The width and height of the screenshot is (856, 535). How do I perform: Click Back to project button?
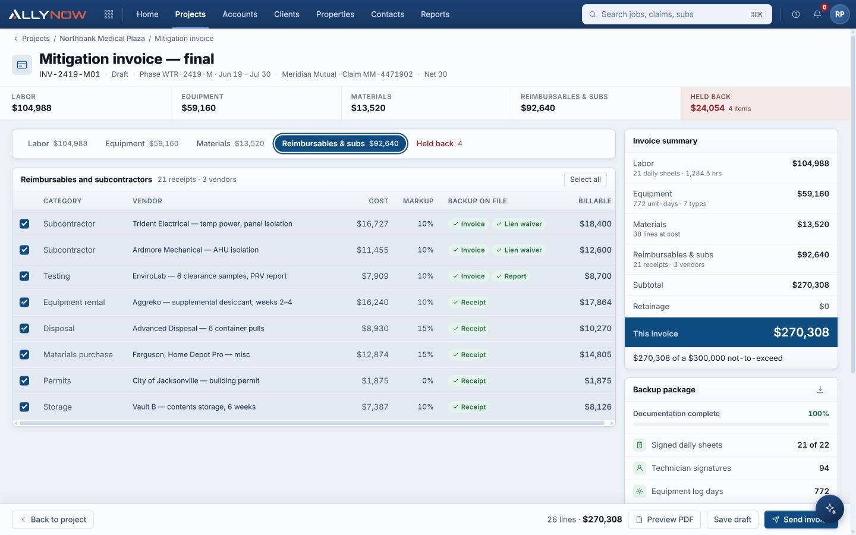tap(53, 520)
